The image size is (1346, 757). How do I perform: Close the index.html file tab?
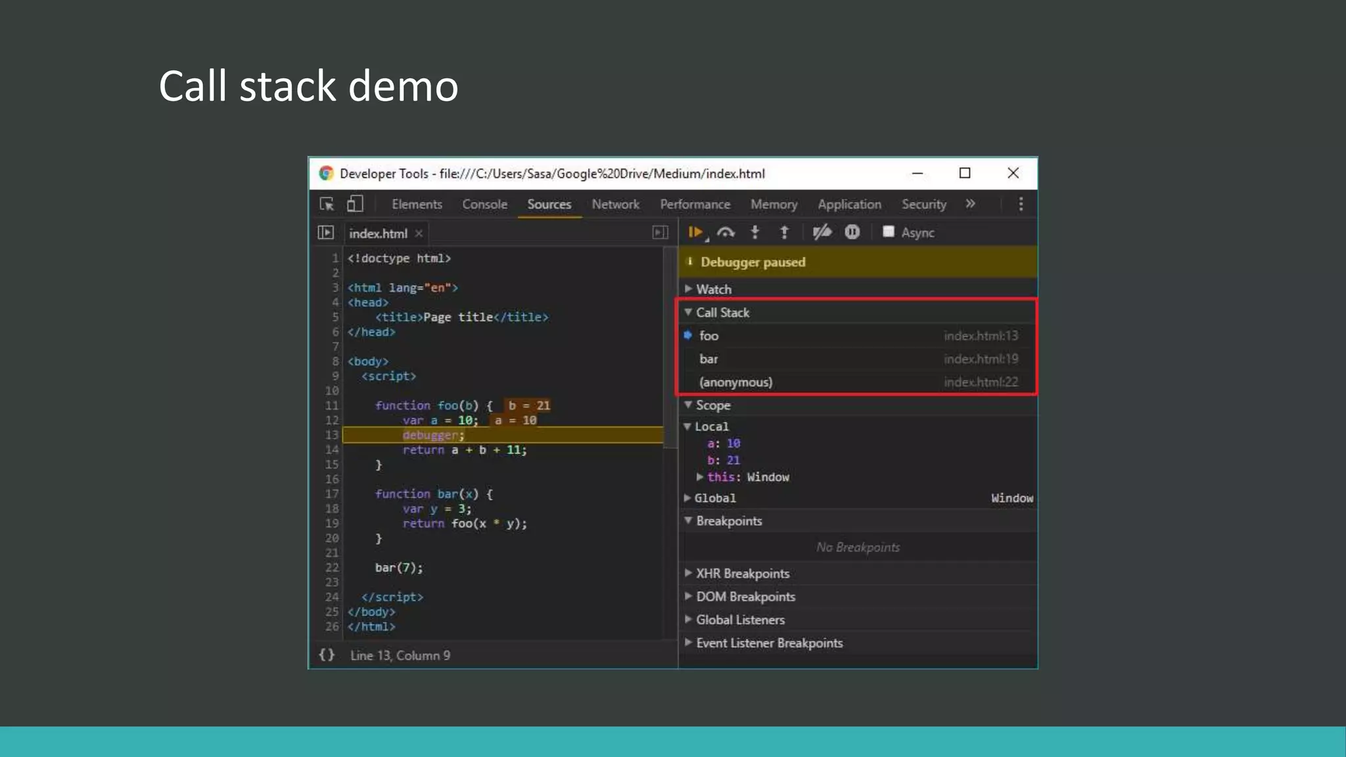coord(419,233)
